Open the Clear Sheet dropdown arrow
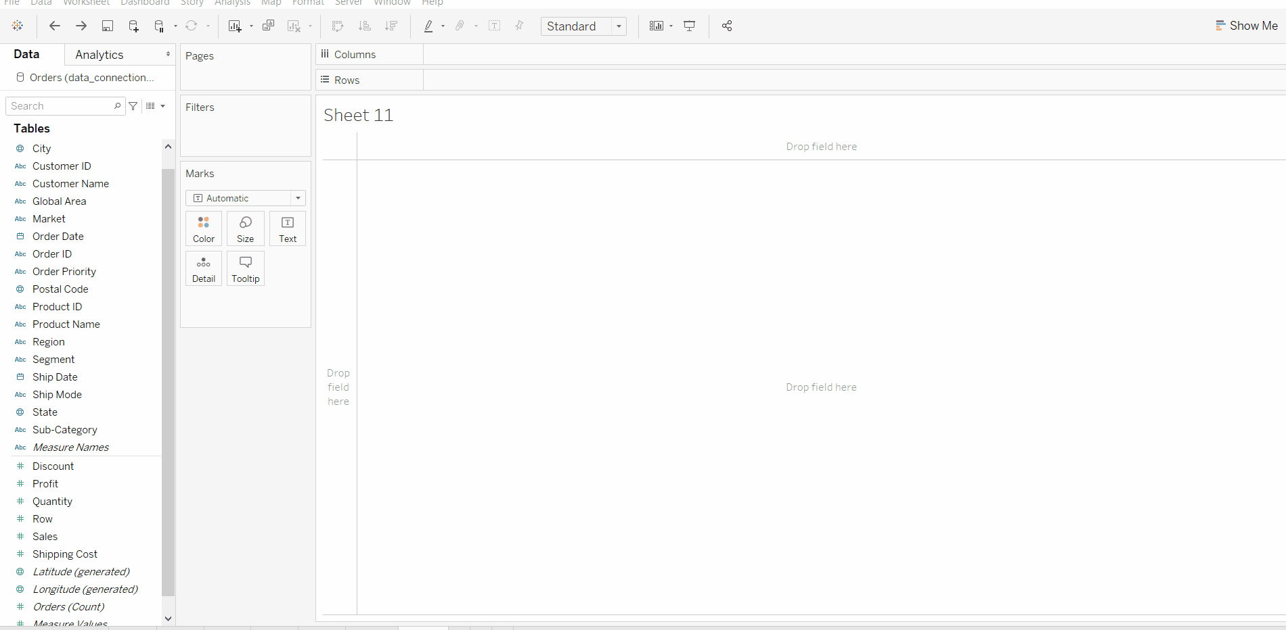Screen dimensions: 1286x630 point(311,26)
